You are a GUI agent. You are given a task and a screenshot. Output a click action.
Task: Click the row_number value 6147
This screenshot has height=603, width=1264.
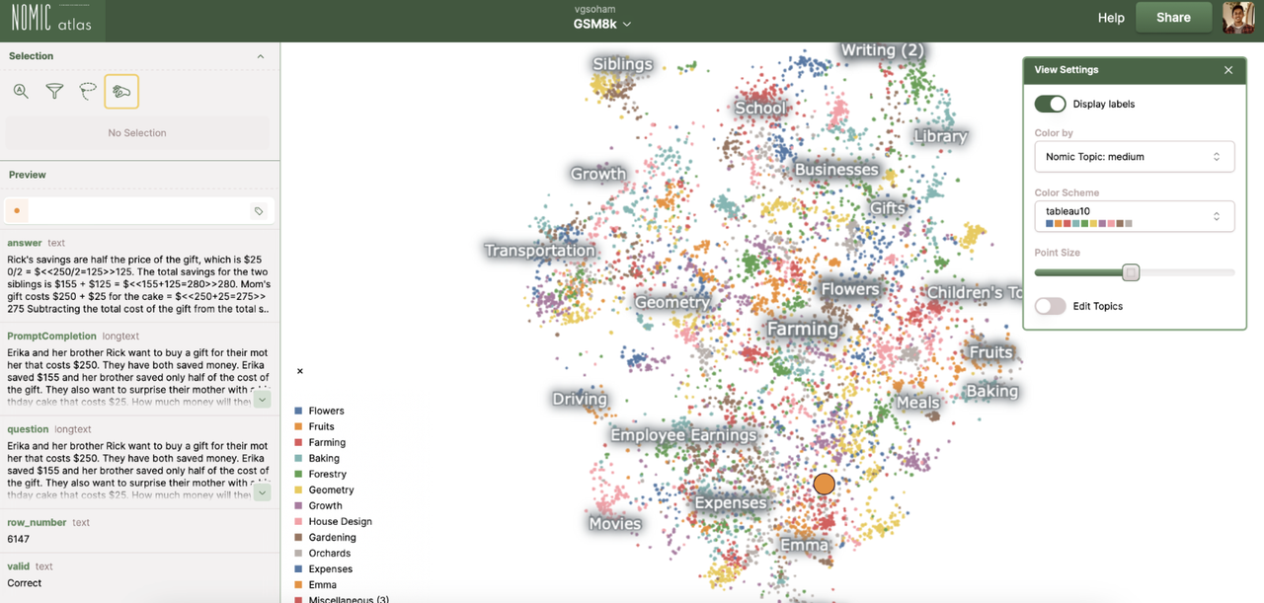click(19, 539)
